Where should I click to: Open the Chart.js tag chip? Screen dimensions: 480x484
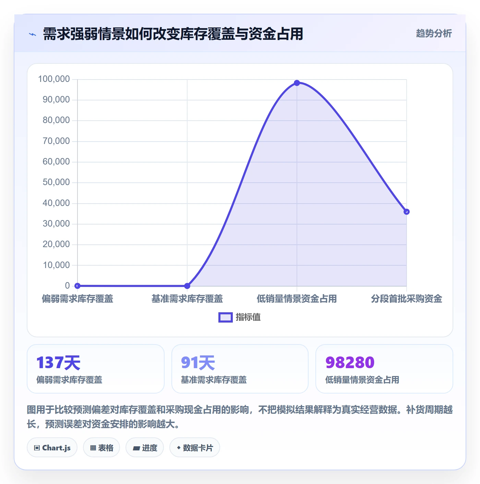[52, 448]
